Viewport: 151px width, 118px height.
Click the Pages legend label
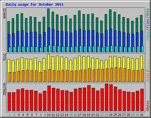pos(148,36)
